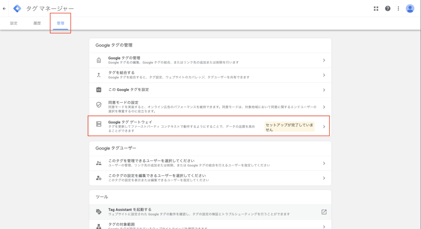The image size is (421, 229).
Task: Click the Google タグの管理 card heading
Action: [114, 45]
